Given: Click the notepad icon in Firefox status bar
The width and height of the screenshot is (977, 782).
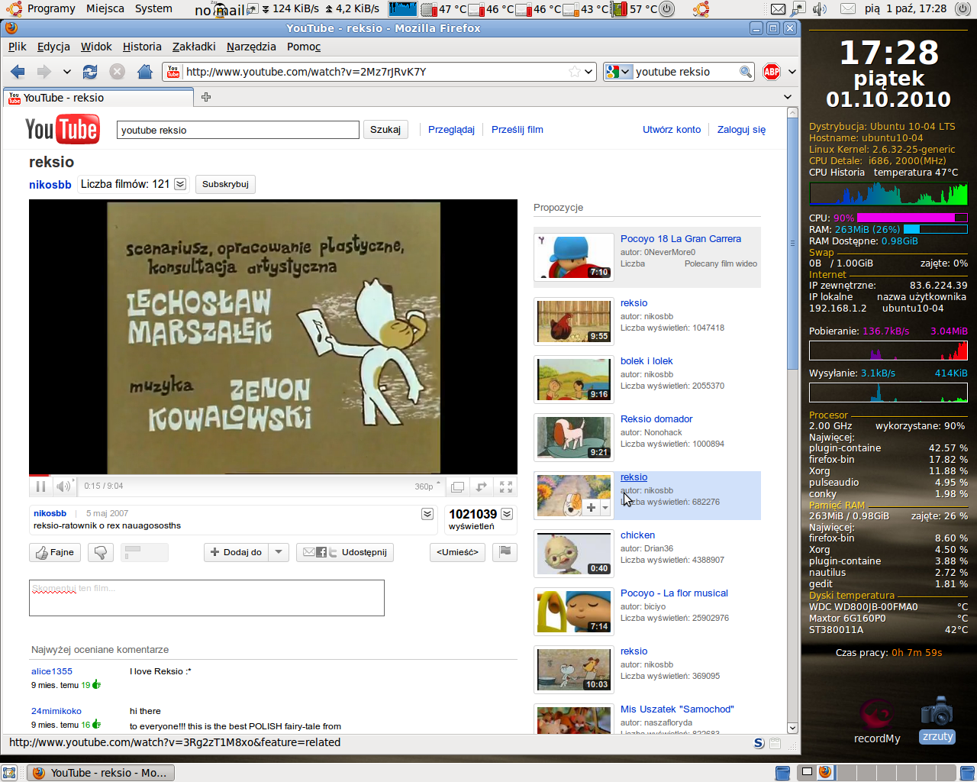Looking at the screenshot, I should 775,743.
